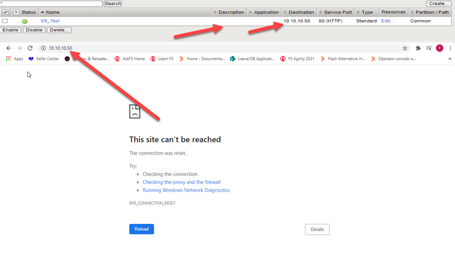Click the browser forward arrow

pos(19,48)
